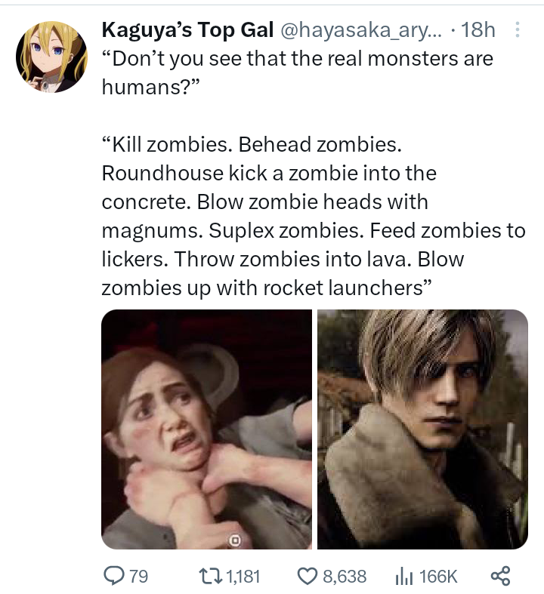
Task: Click the "real monsters are humans" quote text
Action: coord(295,58)
